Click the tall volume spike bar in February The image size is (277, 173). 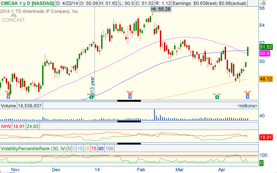coord(154,115)
